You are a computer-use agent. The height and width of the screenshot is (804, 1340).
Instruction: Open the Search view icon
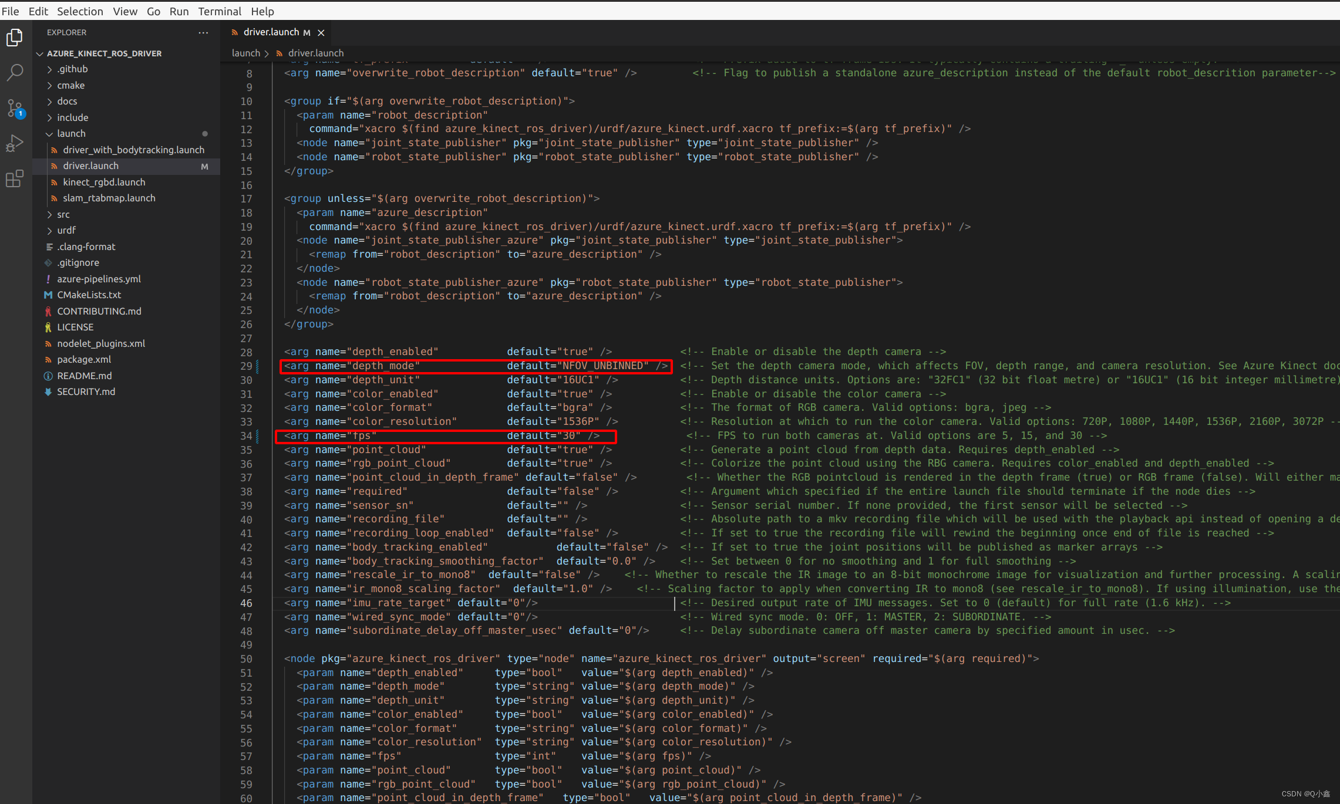click(15, 73)
